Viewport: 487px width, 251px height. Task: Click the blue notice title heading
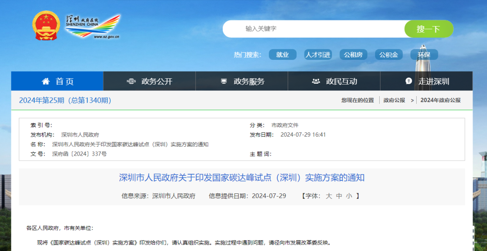point(242,178)
